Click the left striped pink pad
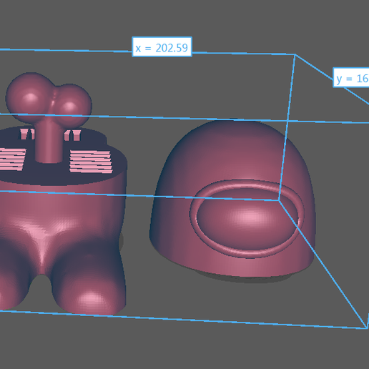369x369 pixels. 12,159
